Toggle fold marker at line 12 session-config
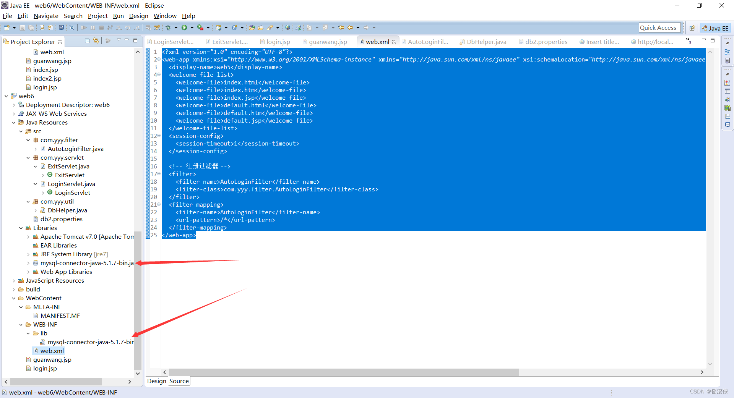Screen dimensions: 734x398 [159, 136]
